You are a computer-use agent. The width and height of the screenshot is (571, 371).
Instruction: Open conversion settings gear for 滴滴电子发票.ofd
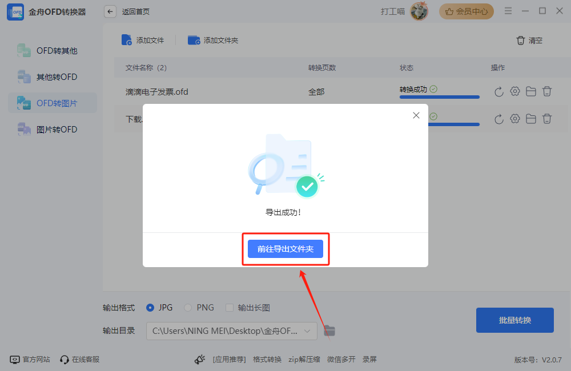[514, 91]
